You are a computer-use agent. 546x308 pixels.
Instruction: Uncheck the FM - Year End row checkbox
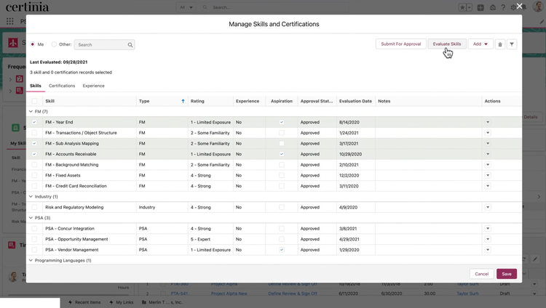click(x=34, y=122)
